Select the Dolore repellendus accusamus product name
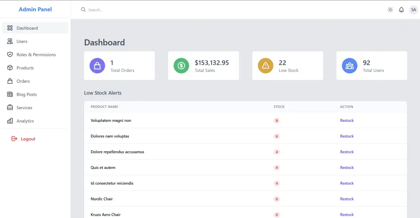The width and height of the screenshot is (420, 218). pyautogui.click(x=117, y=152)
